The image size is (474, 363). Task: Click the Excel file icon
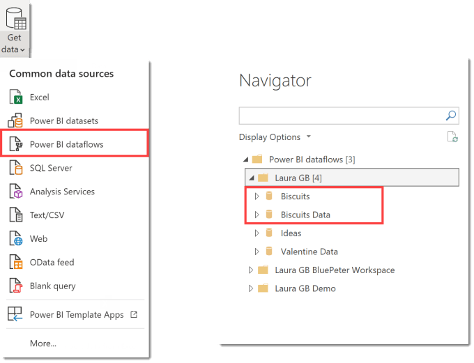pyautogui.click(x=15, y=97)
